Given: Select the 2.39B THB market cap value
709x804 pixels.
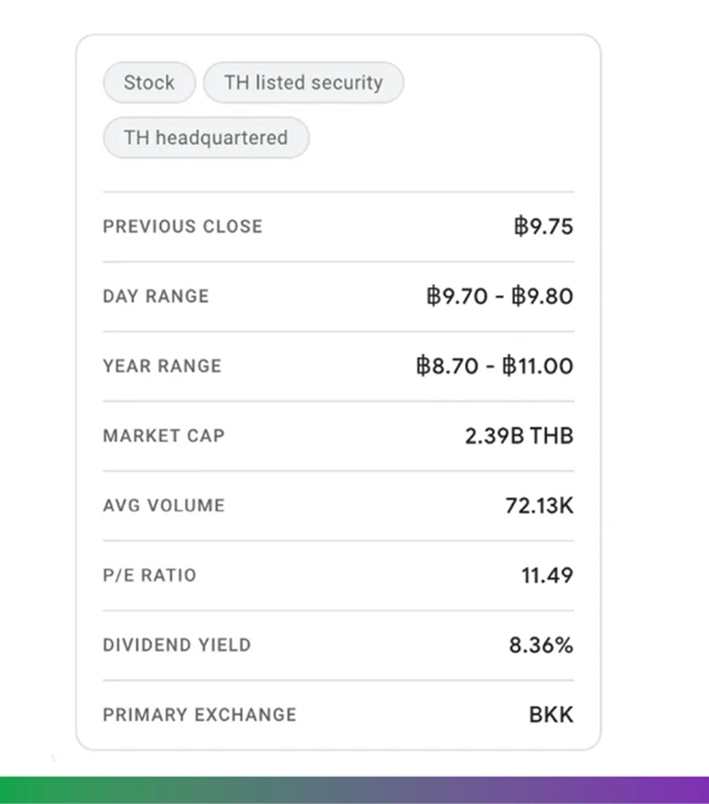Looking at the screenshot, I should 518,435.
